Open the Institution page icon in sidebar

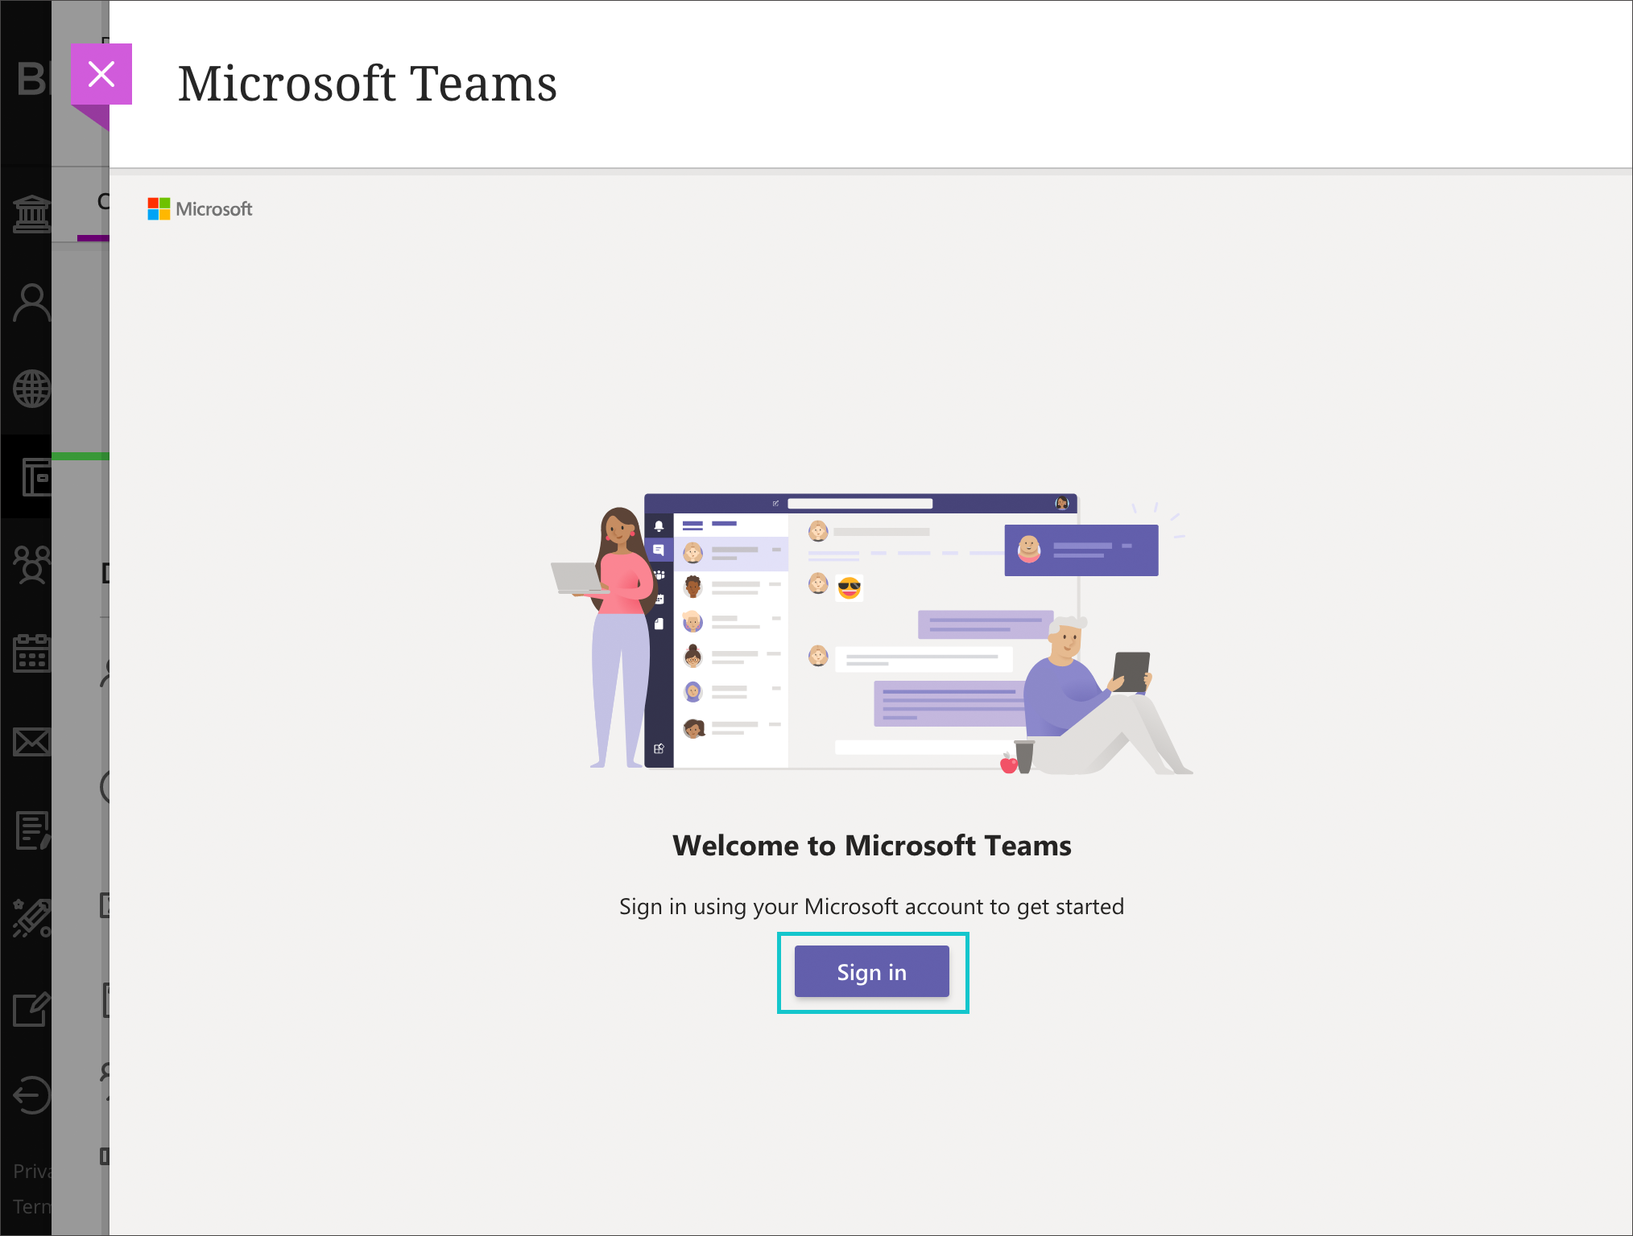click(31, 214)
